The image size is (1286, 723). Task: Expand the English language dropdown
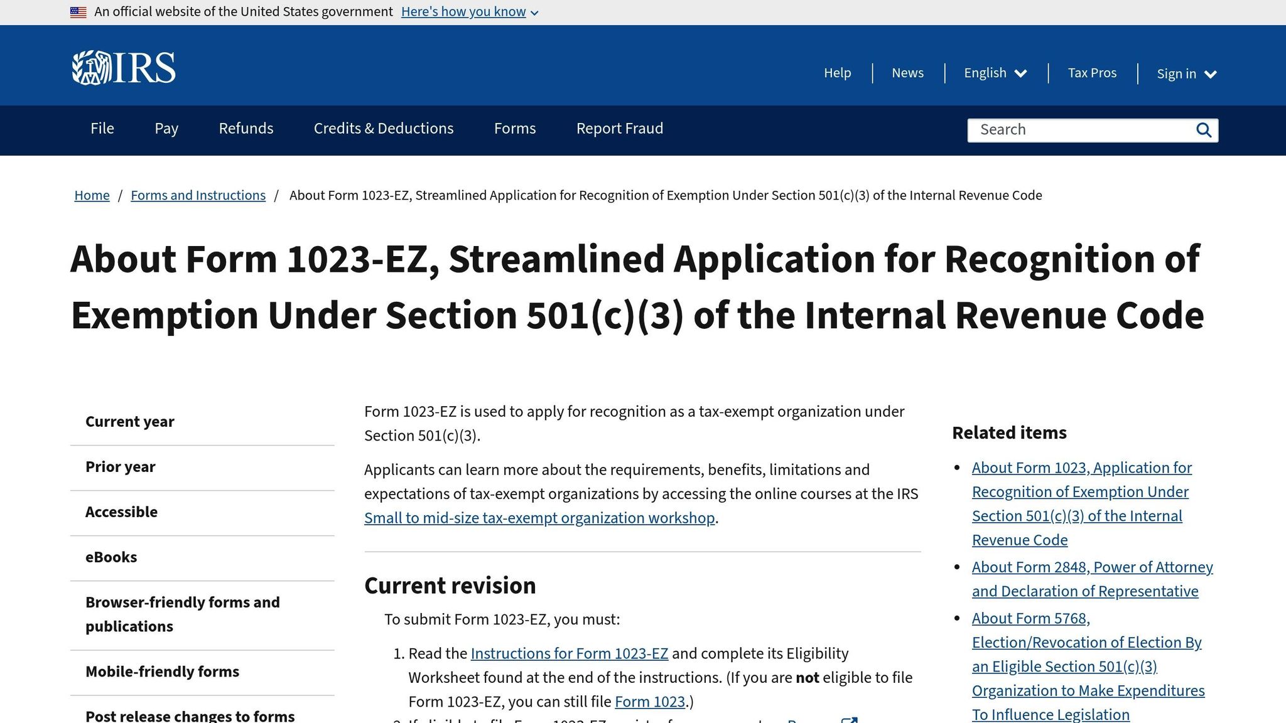[994, 73]
